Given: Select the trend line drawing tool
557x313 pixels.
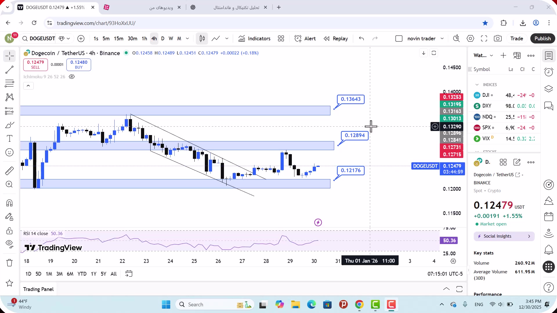Looking at the screenshot, I should point(9,70).
